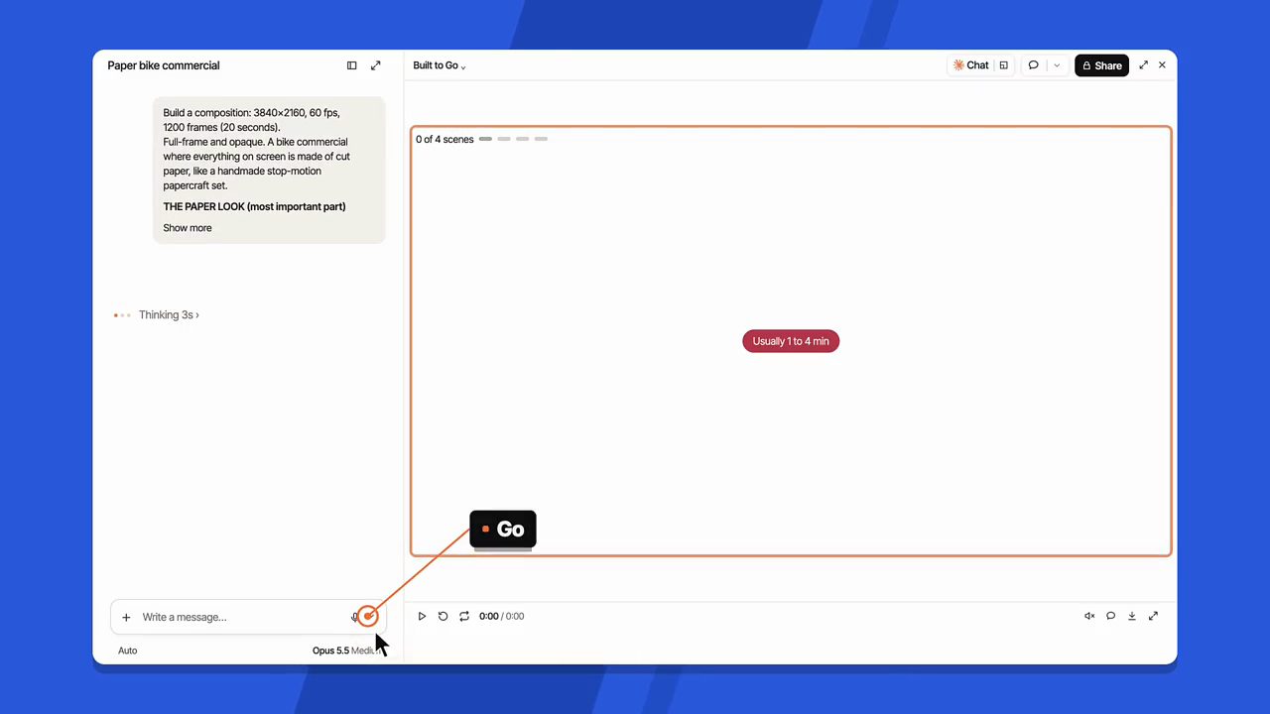This screenshot has height=714, width=1270.
Task: Play the composition preview
Action: click(x=422, y=616)
